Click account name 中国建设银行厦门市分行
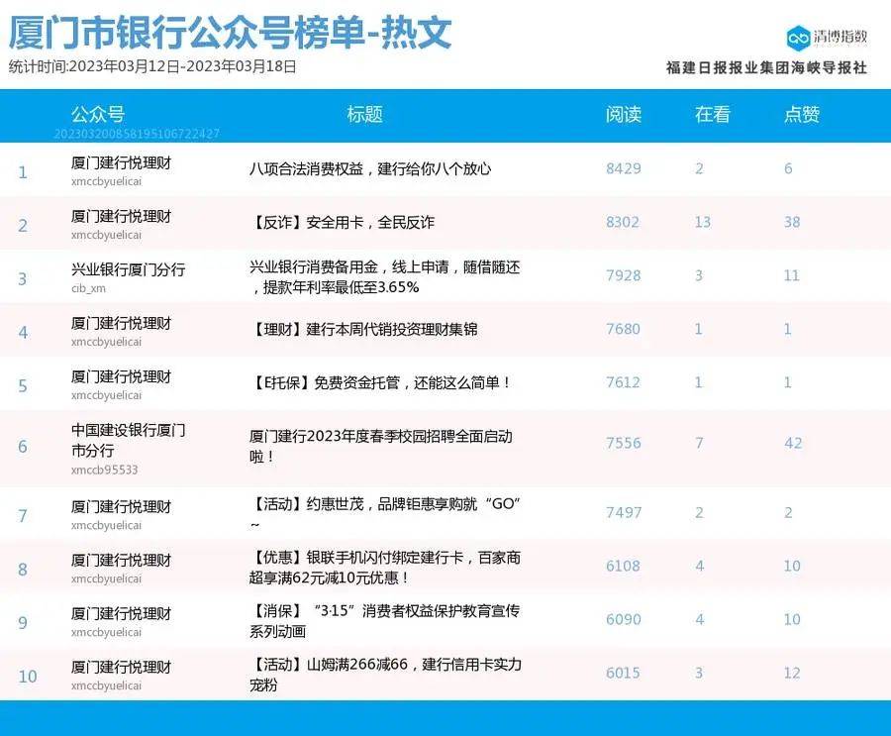The image size is (891, 736). tap(129, 440)
